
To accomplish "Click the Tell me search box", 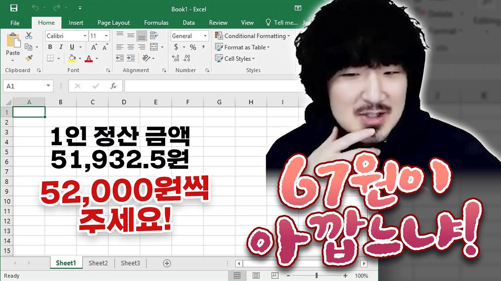I will click(x=282, y=23).
